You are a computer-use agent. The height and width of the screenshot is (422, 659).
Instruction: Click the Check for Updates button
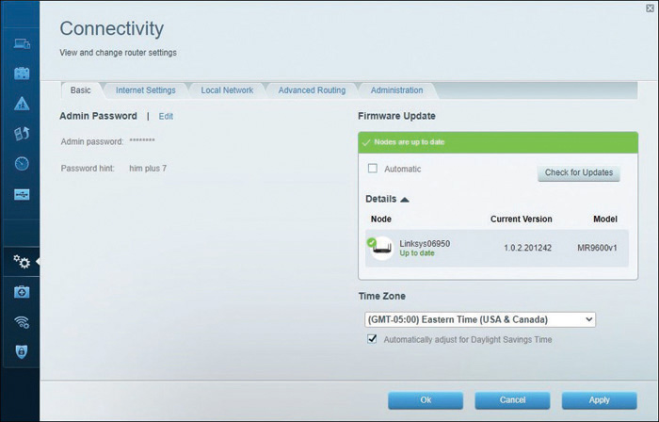click(579, 172)
